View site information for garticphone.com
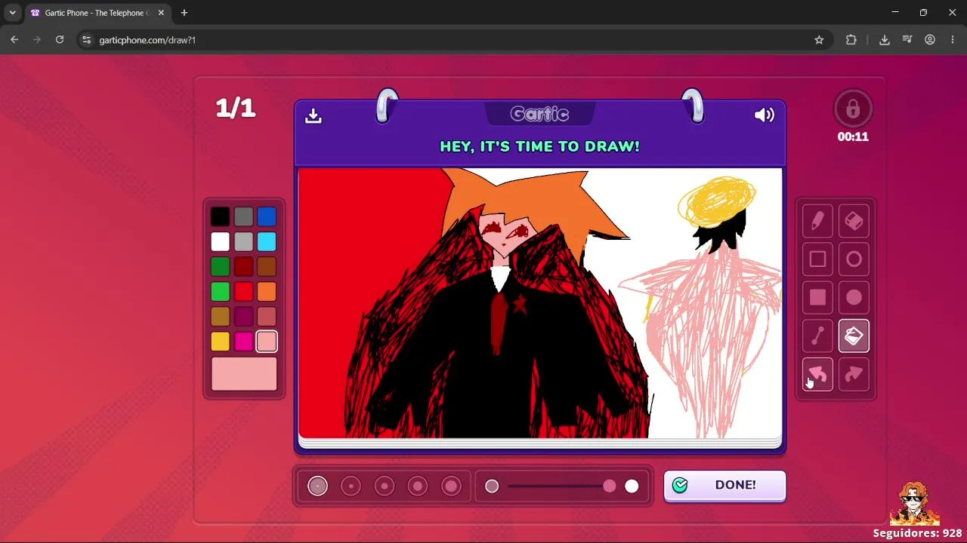 click(86, 40)
